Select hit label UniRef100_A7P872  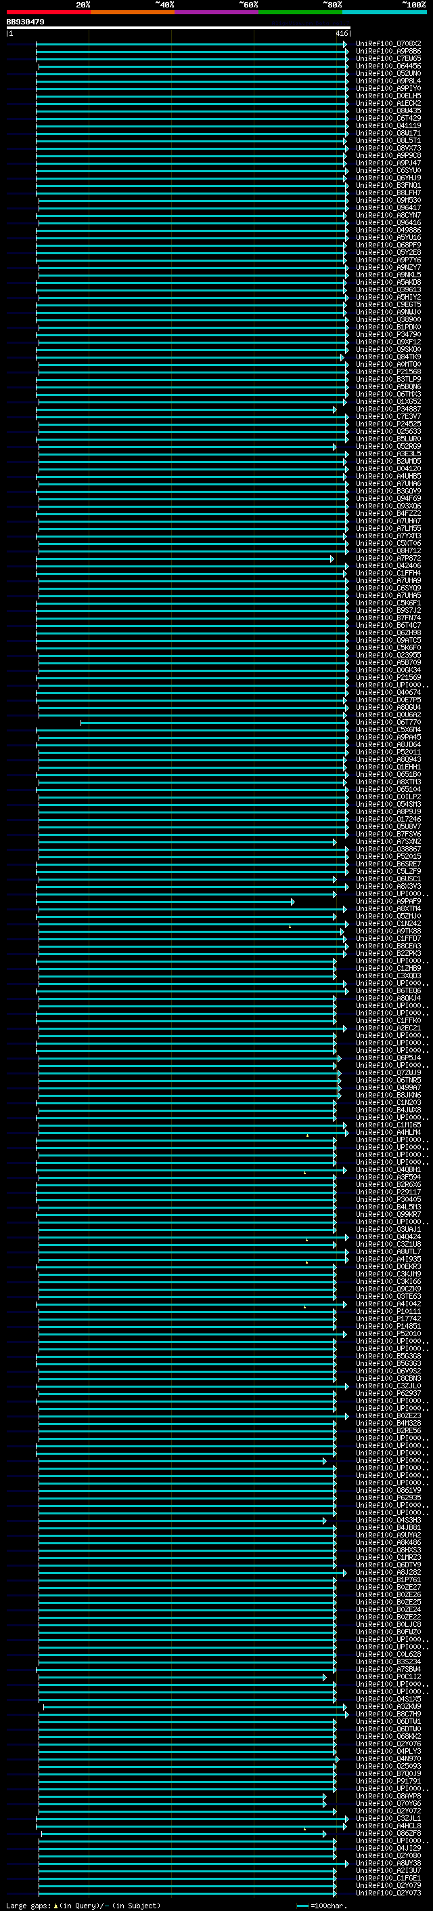coord(388,558)
